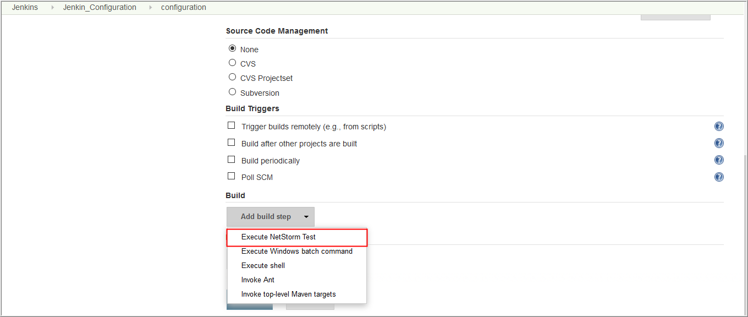Image resolution: width=748 pixels, height=317 pixels.
Task: Select CVS Projectset radio button
Action: point(232,77)
